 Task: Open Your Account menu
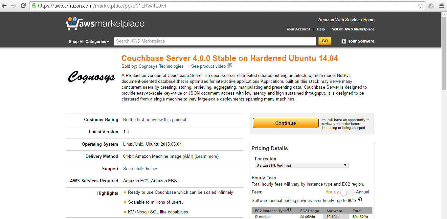click(298, 29)
